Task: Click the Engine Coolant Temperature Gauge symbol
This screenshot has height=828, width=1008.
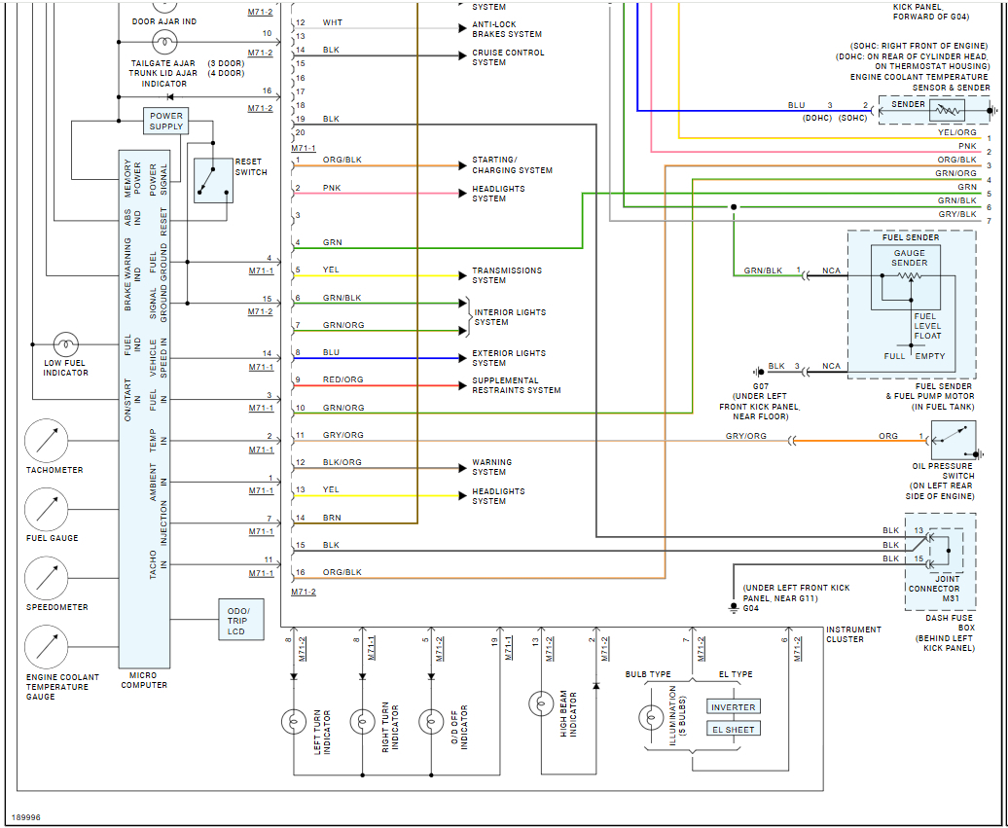Action: point(47,647)
